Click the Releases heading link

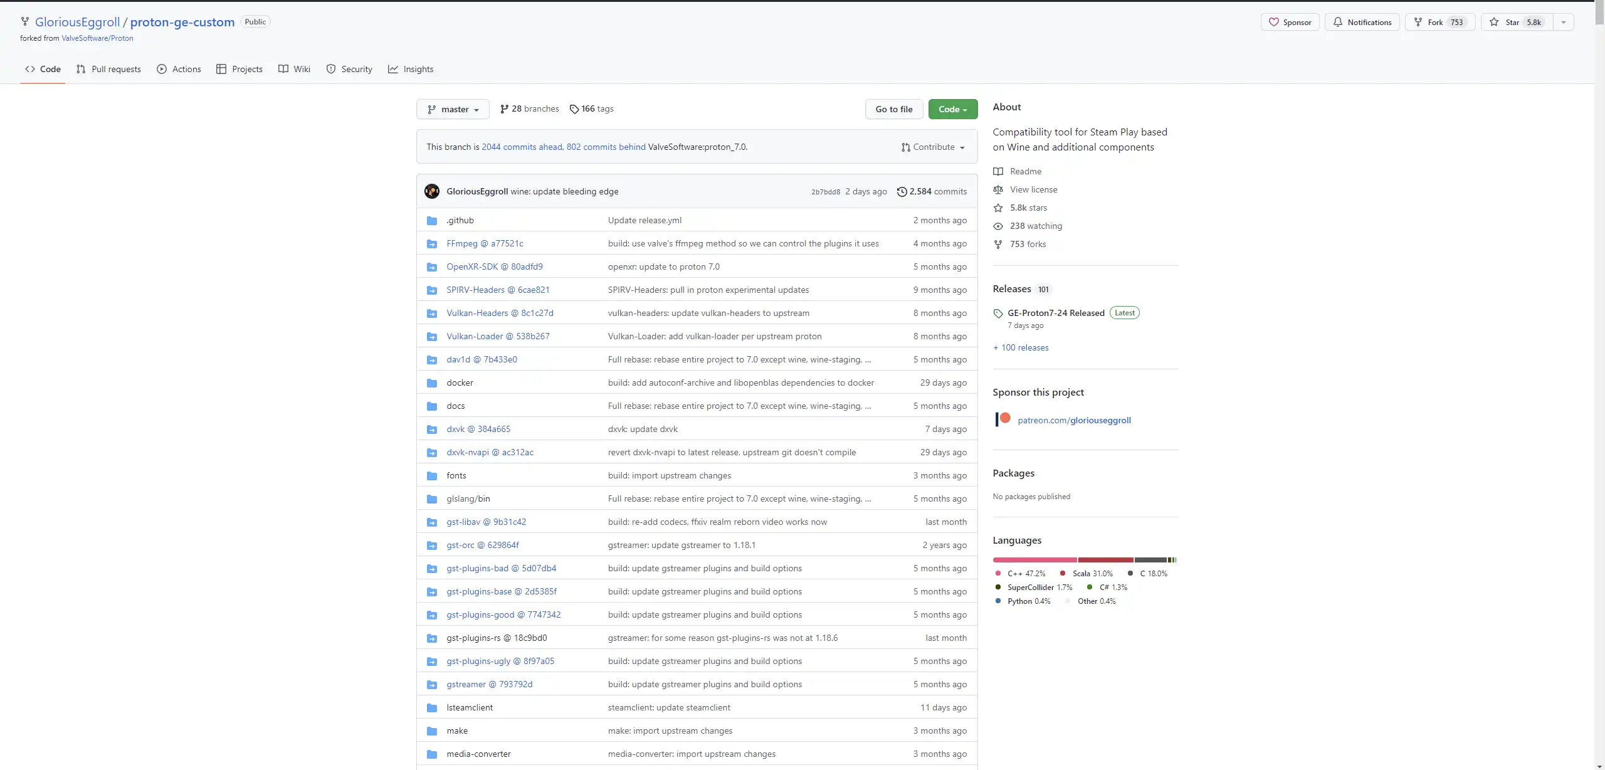(x=1012, y=288)
